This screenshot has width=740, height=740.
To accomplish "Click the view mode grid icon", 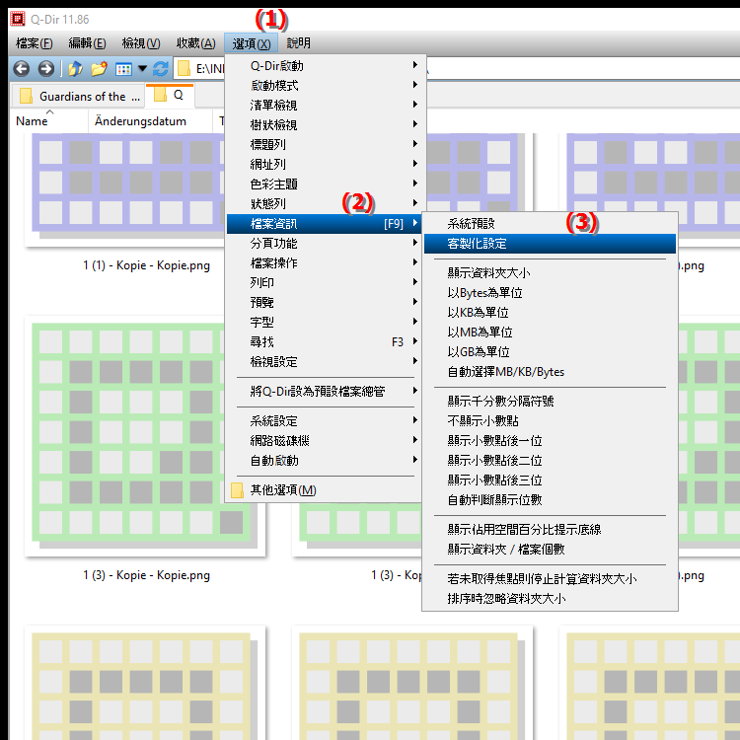I will 123,69.
